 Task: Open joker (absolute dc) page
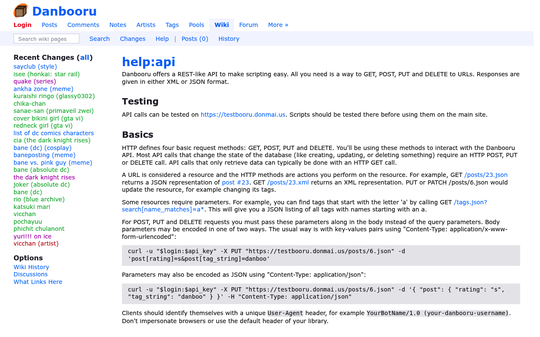(x=42, y=185)
